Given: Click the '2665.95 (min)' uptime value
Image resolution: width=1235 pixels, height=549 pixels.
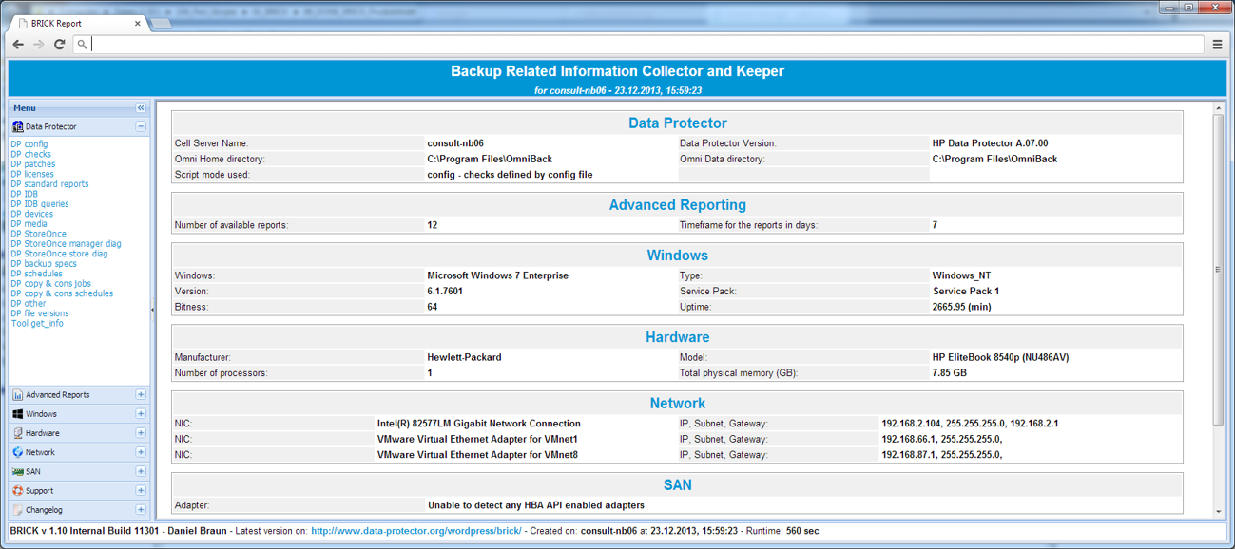Looking at the screenshot, I should pyautogui.click(x=962, y=307).
